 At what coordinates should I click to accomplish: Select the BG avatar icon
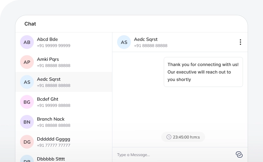point(27,102)
